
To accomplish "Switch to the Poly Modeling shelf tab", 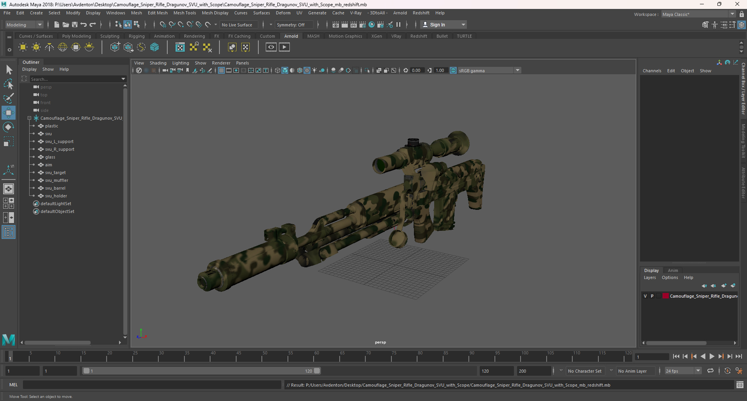I will (x=77, y=36).
